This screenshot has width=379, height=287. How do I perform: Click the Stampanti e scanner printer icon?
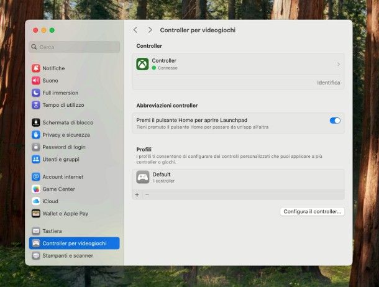[36, 255]
